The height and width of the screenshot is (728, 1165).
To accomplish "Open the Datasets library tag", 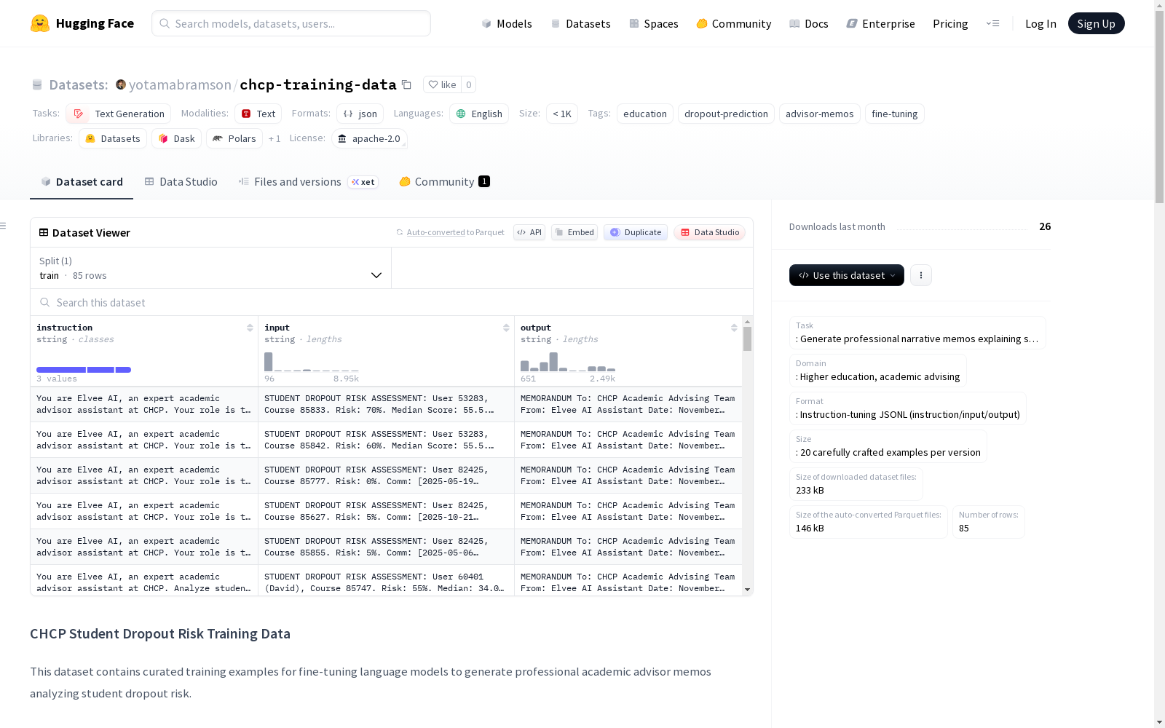I will point(113,138).
